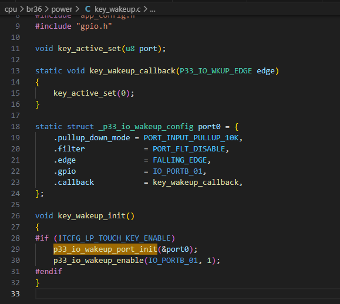
Task: Click the edge parameter on line 13
Action: [265, 71]
